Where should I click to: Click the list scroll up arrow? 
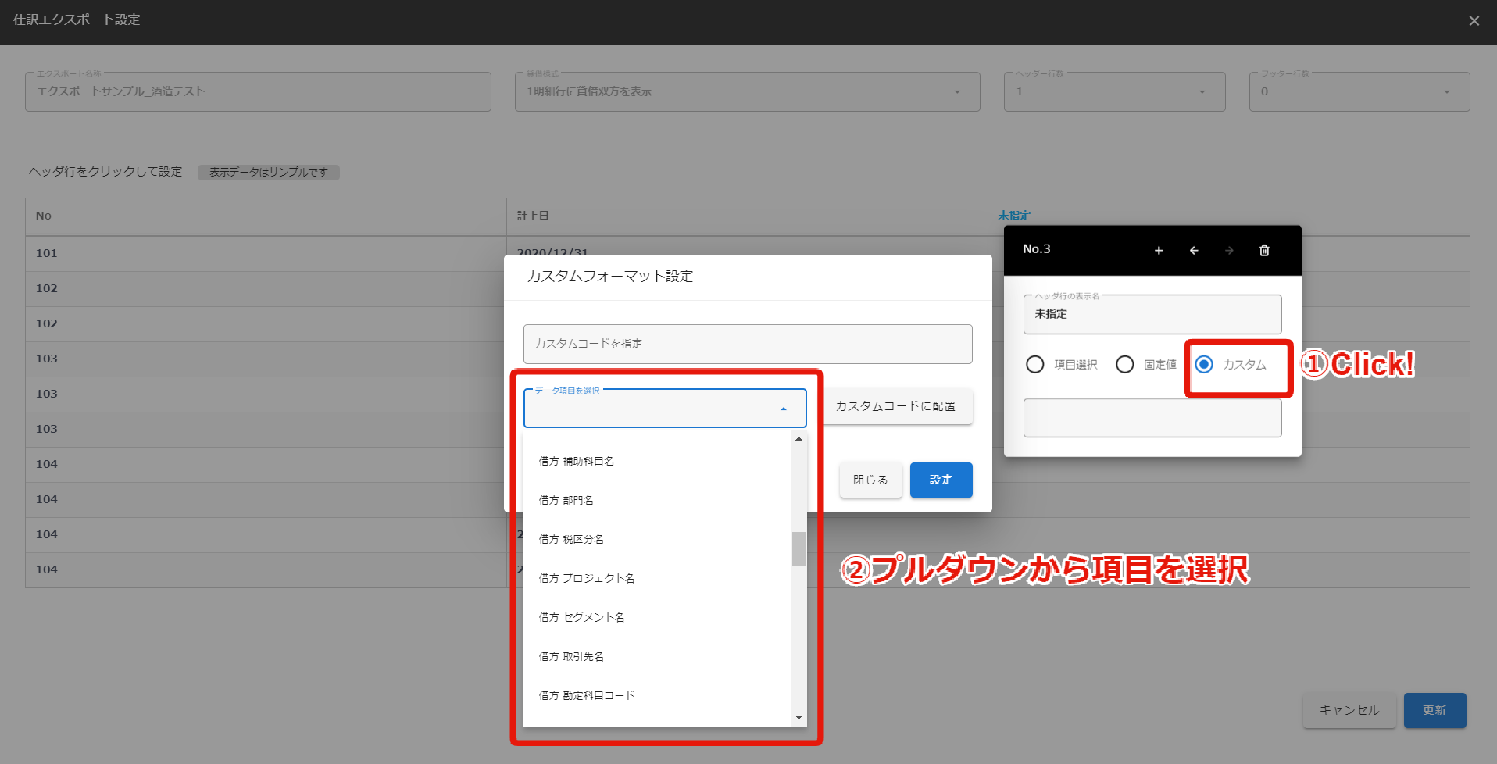point(799,439)
